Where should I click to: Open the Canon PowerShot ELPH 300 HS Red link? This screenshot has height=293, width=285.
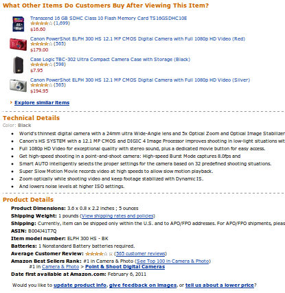(x=137, y=39)
